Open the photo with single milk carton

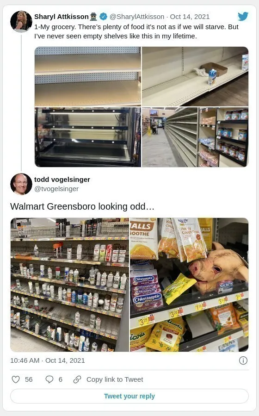[x=195, y=77]
